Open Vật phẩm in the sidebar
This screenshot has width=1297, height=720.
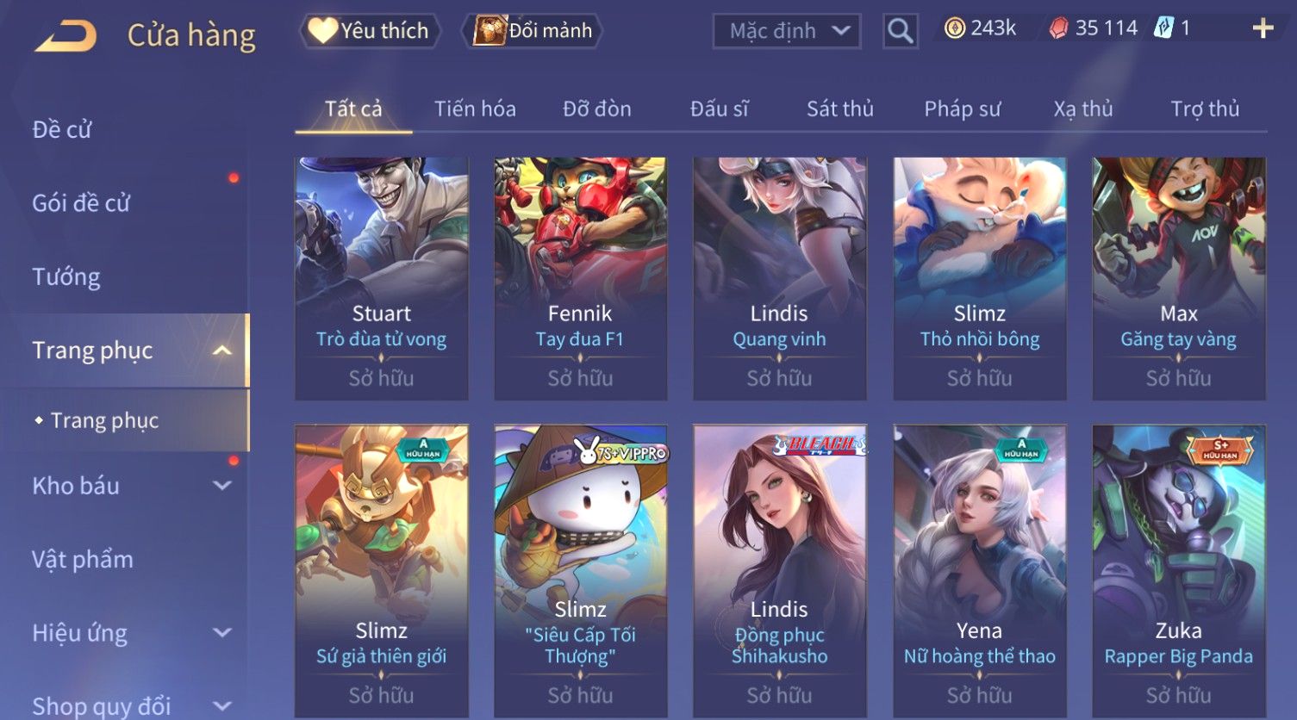tap(83, 559)
